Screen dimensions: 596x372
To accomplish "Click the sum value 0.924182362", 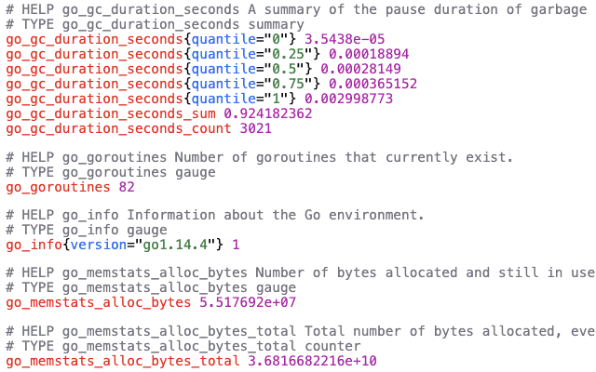I will [x=267, y=113].
